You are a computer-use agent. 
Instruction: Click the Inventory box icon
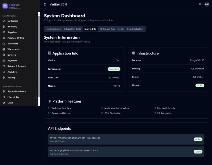4,26
